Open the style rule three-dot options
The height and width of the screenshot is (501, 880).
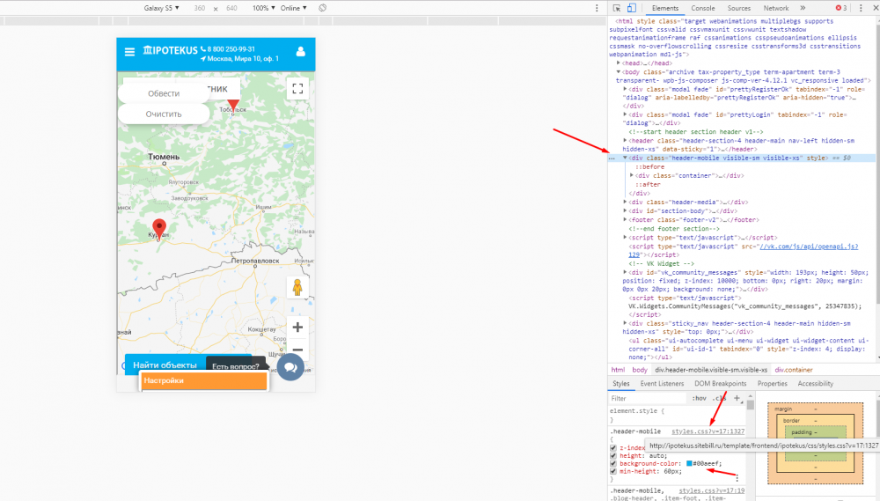pyautogui.click(x=737, y=477)
